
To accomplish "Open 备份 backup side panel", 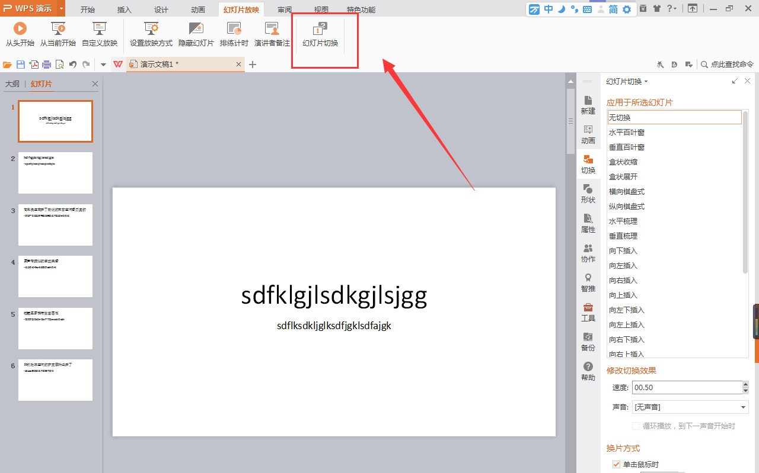I will click(588, 342).
